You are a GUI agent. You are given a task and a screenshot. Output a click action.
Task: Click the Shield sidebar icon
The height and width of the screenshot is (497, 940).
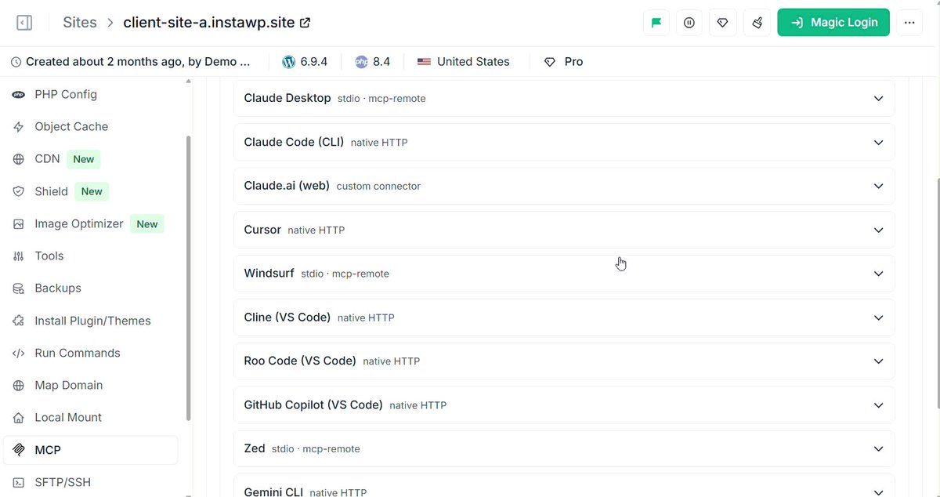[x=19, y=191]
